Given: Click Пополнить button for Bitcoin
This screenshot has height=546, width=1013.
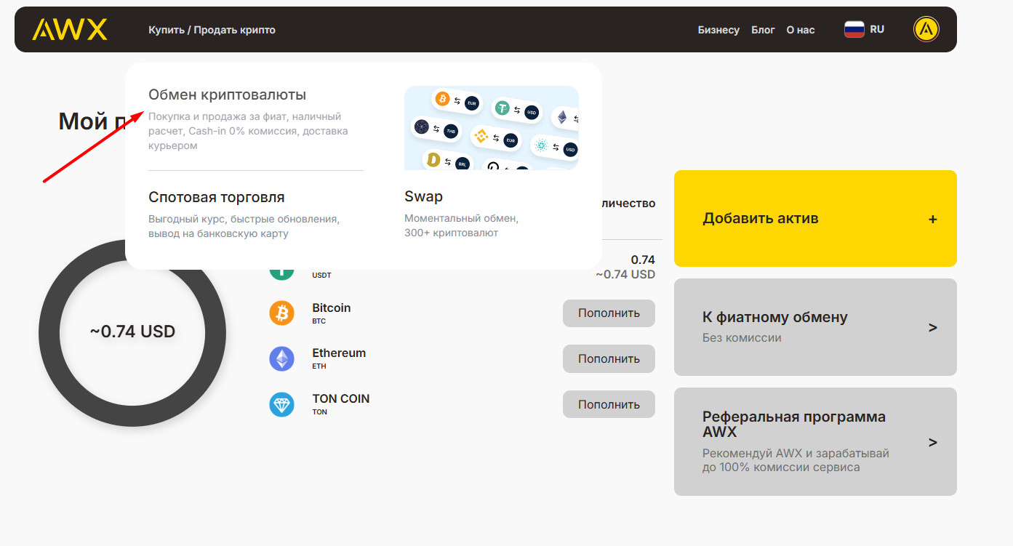Looking at the screenshot, I should pos(608,313).
